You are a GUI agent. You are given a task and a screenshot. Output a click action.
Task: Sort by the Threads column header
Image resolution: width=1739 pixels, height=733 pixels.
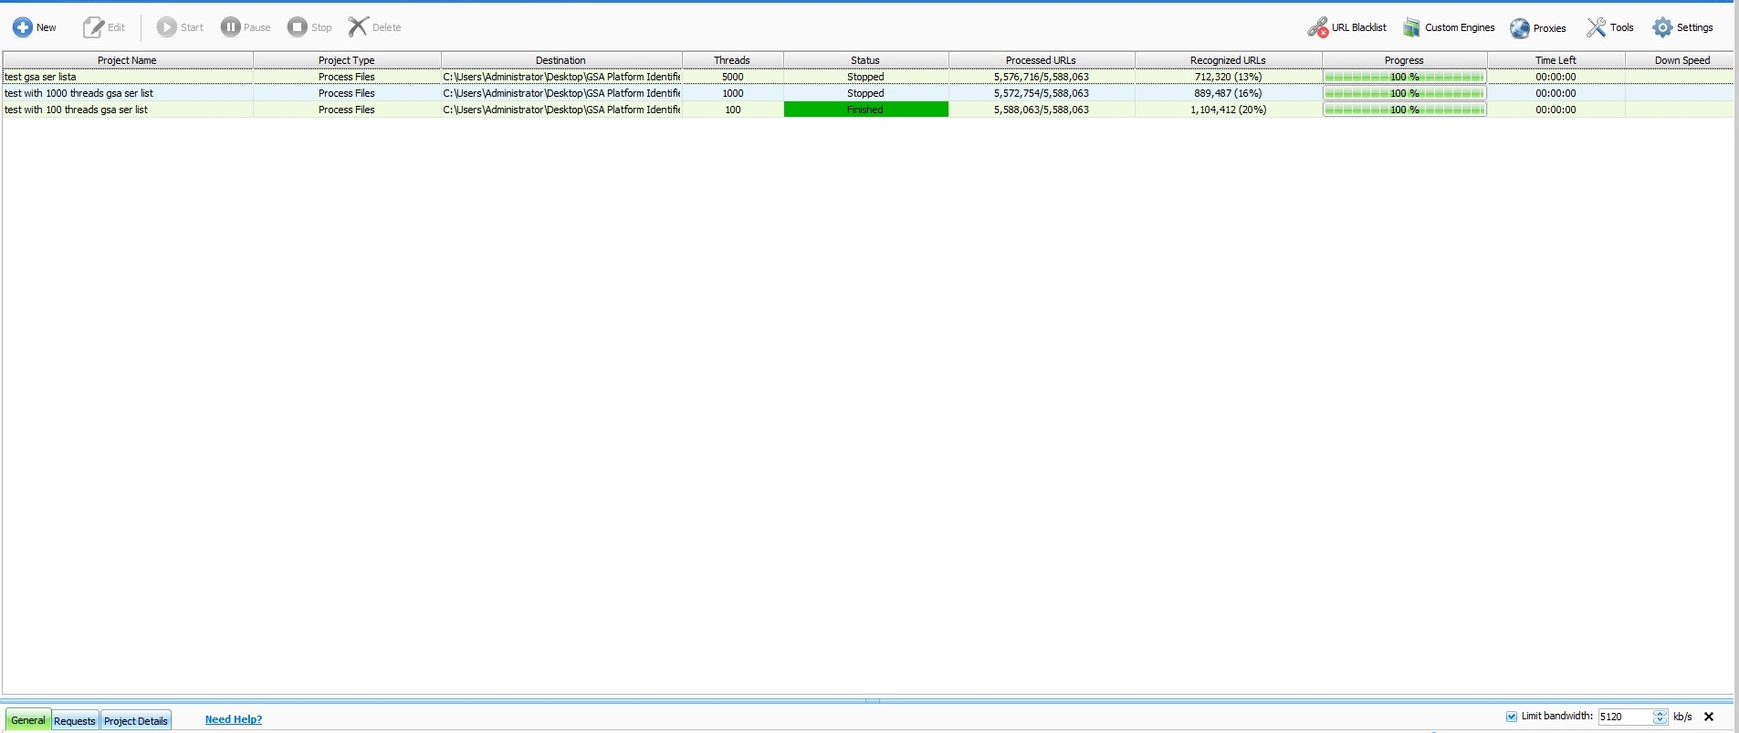[x=732, y=60]
